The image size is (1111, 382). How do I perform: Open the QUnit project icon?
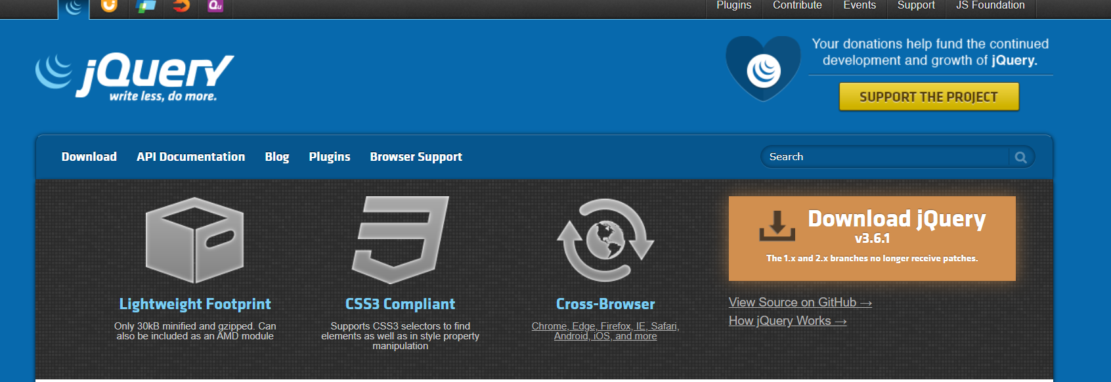click(215, 6)
